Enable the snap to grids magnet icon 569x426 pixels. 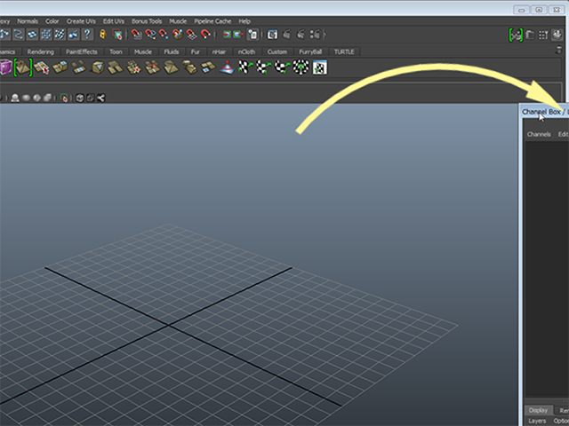click(136, 35)
